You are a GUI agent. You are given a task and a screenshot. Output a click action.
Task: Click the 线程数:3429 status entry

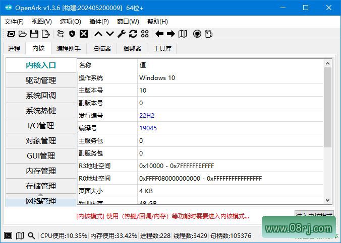tap(190, 235)
